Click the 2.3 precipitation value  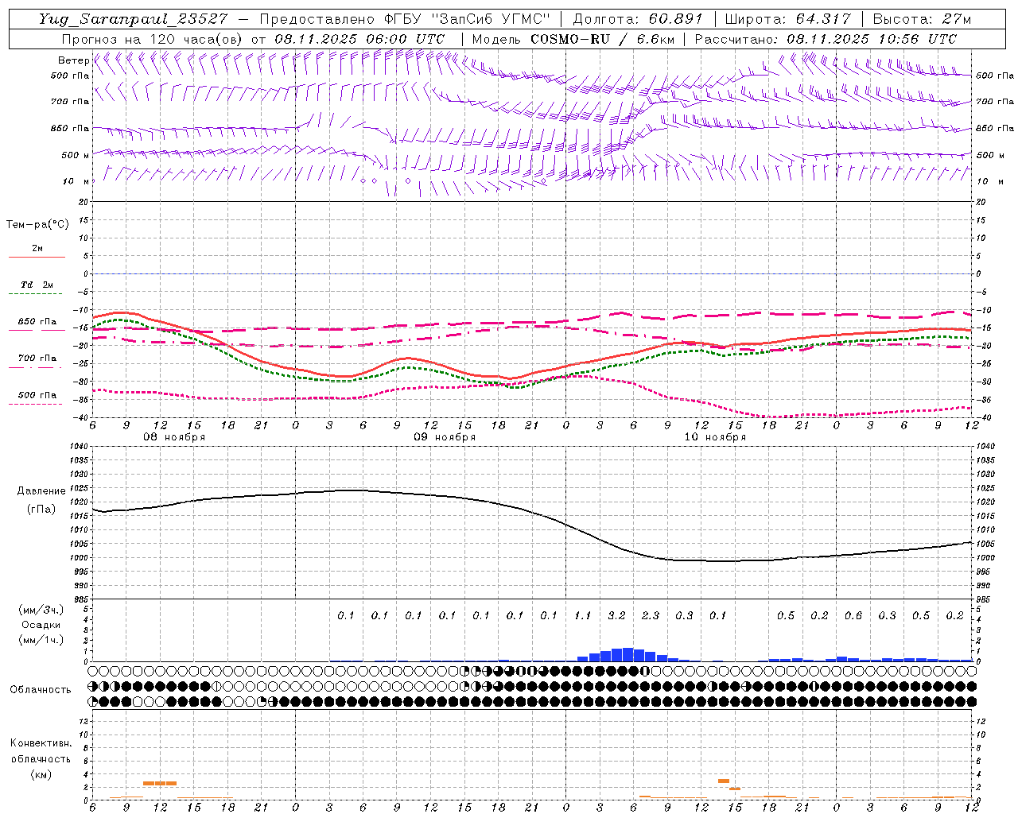coord(651,615)
